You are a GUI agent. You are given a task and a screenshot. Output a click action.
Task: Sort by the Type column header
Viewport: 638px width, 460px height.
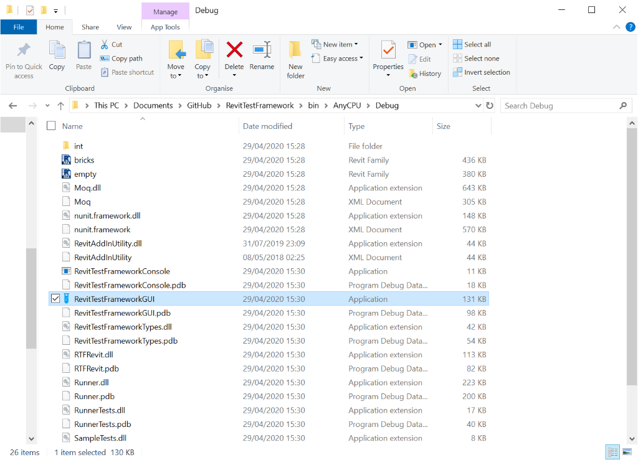coord(388,126)
